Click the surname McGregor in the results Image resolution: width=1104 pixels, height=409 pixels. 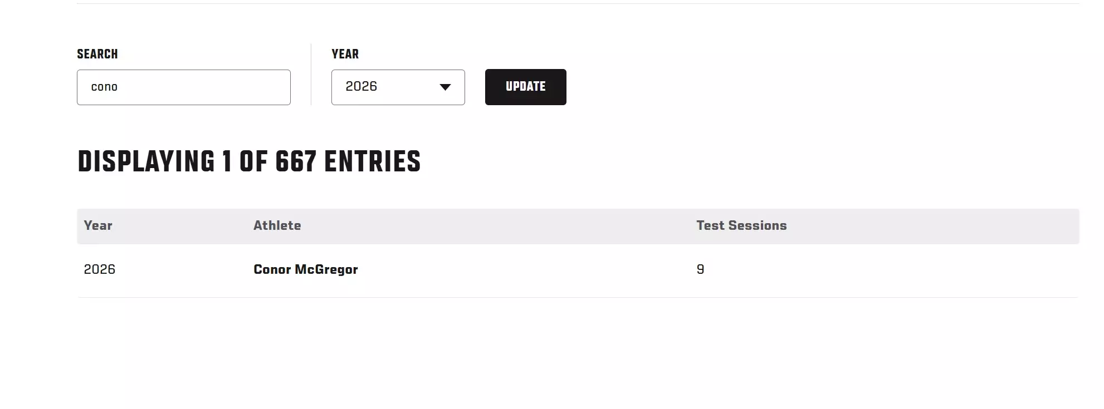(326, 270)
